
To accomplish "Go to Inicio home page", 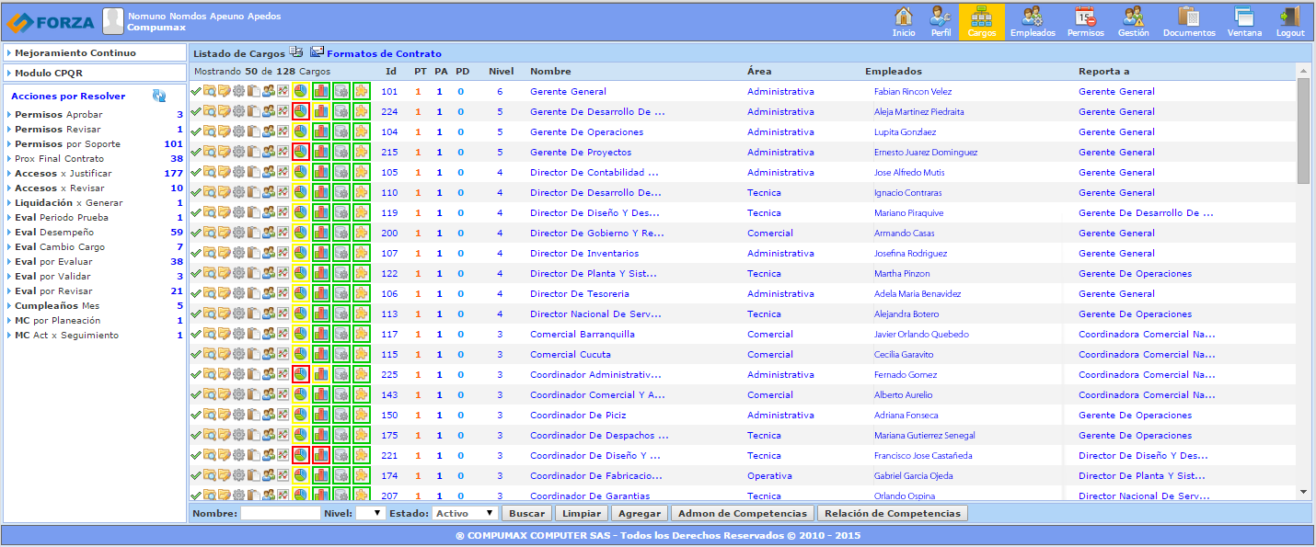I will 904,22.
